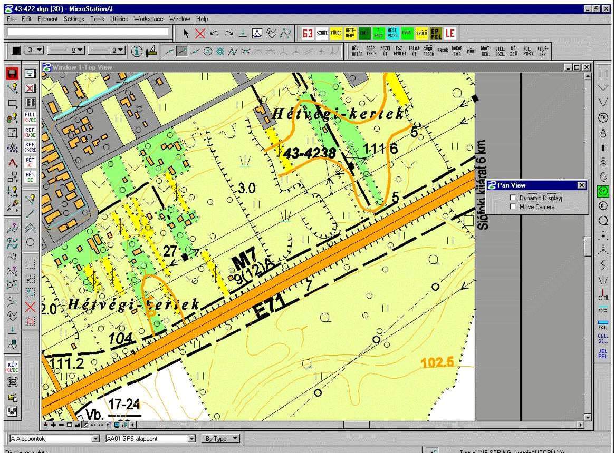Viewport: 614px width, 453px height.
Task: Expand the 'A Alappontok' dropdown
Action: pos(95,438)
